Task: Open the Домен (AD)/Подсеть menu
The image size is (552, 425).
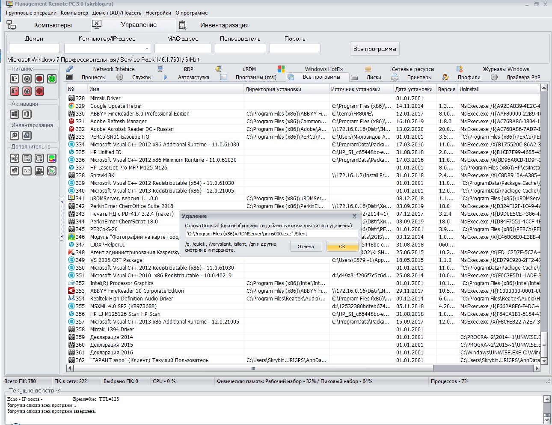Action: click(117, 13)
